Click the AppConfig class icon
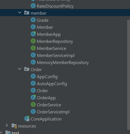Screen dimensions: 130x134 coord(33,76)
